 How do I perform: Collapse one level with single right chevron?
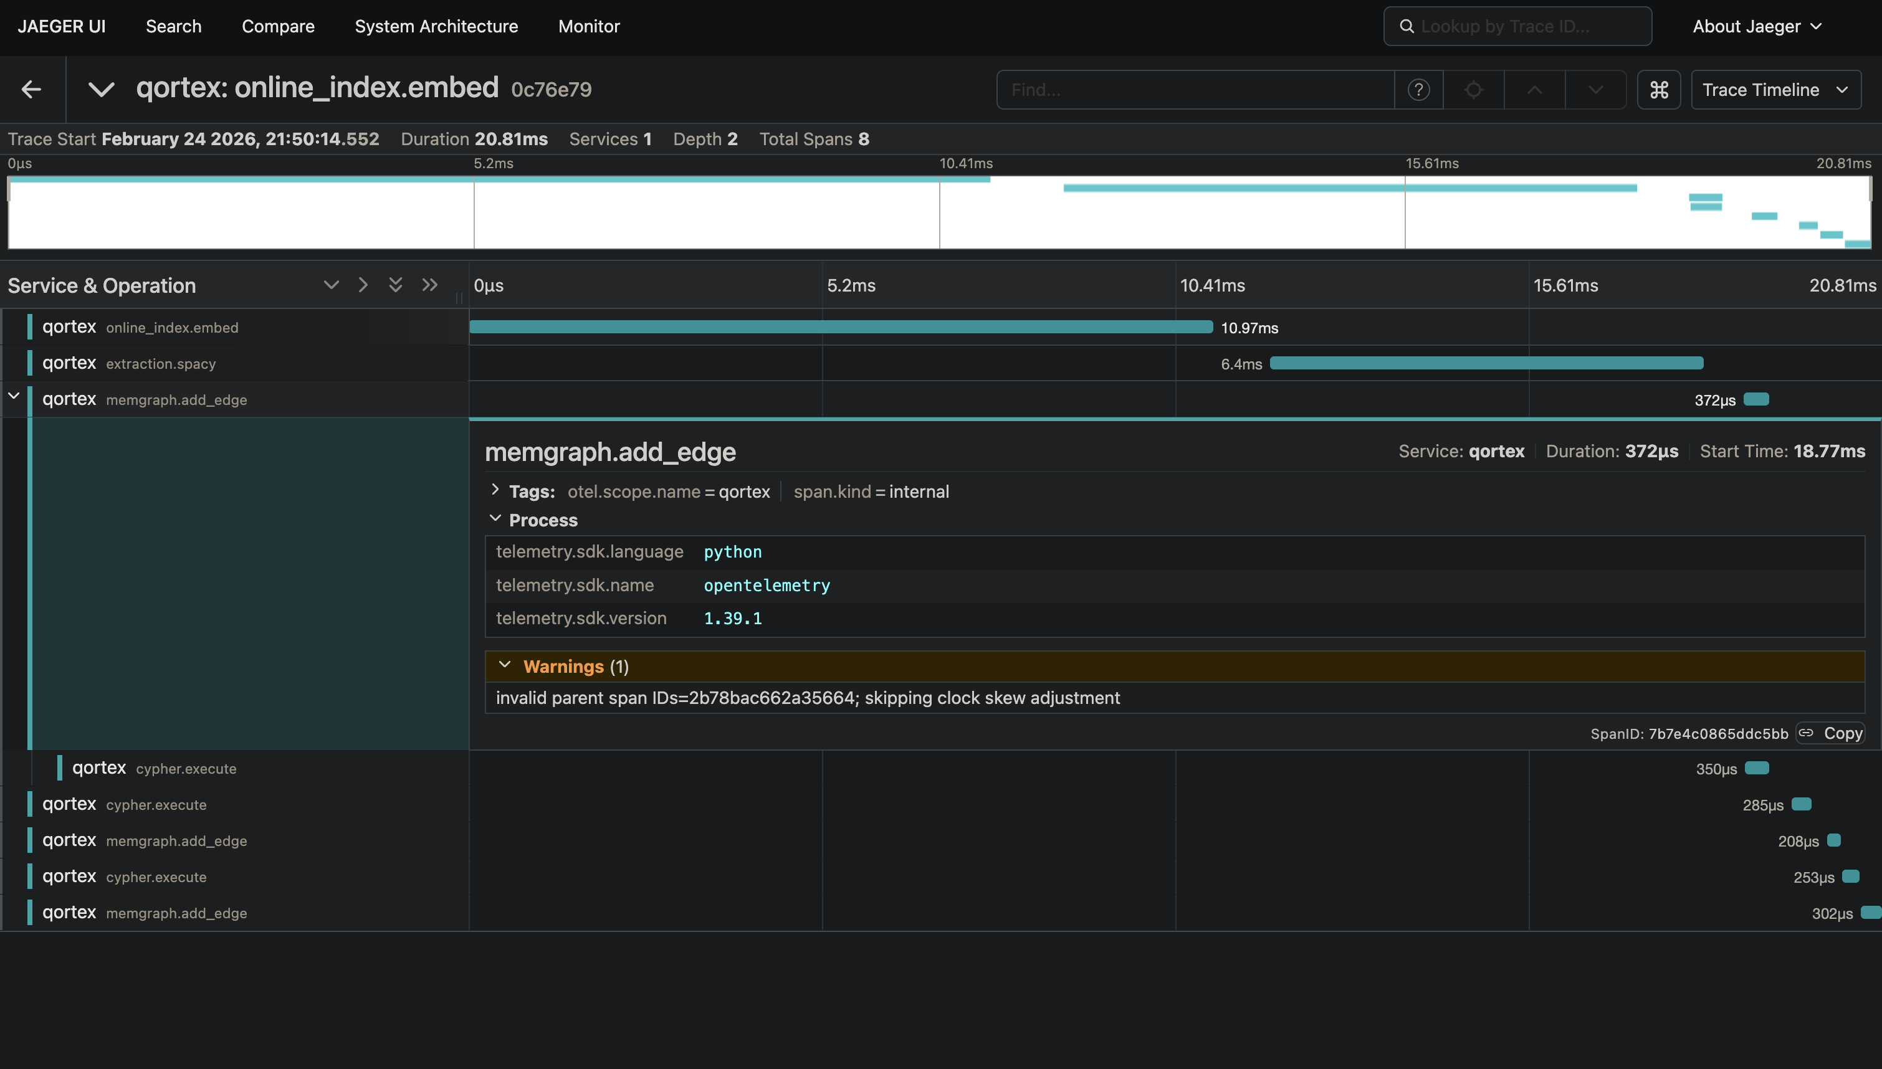363,285
